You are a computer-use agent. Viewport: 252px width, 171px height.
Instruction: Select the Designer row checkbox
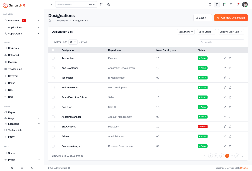click(x=53, y=107)
